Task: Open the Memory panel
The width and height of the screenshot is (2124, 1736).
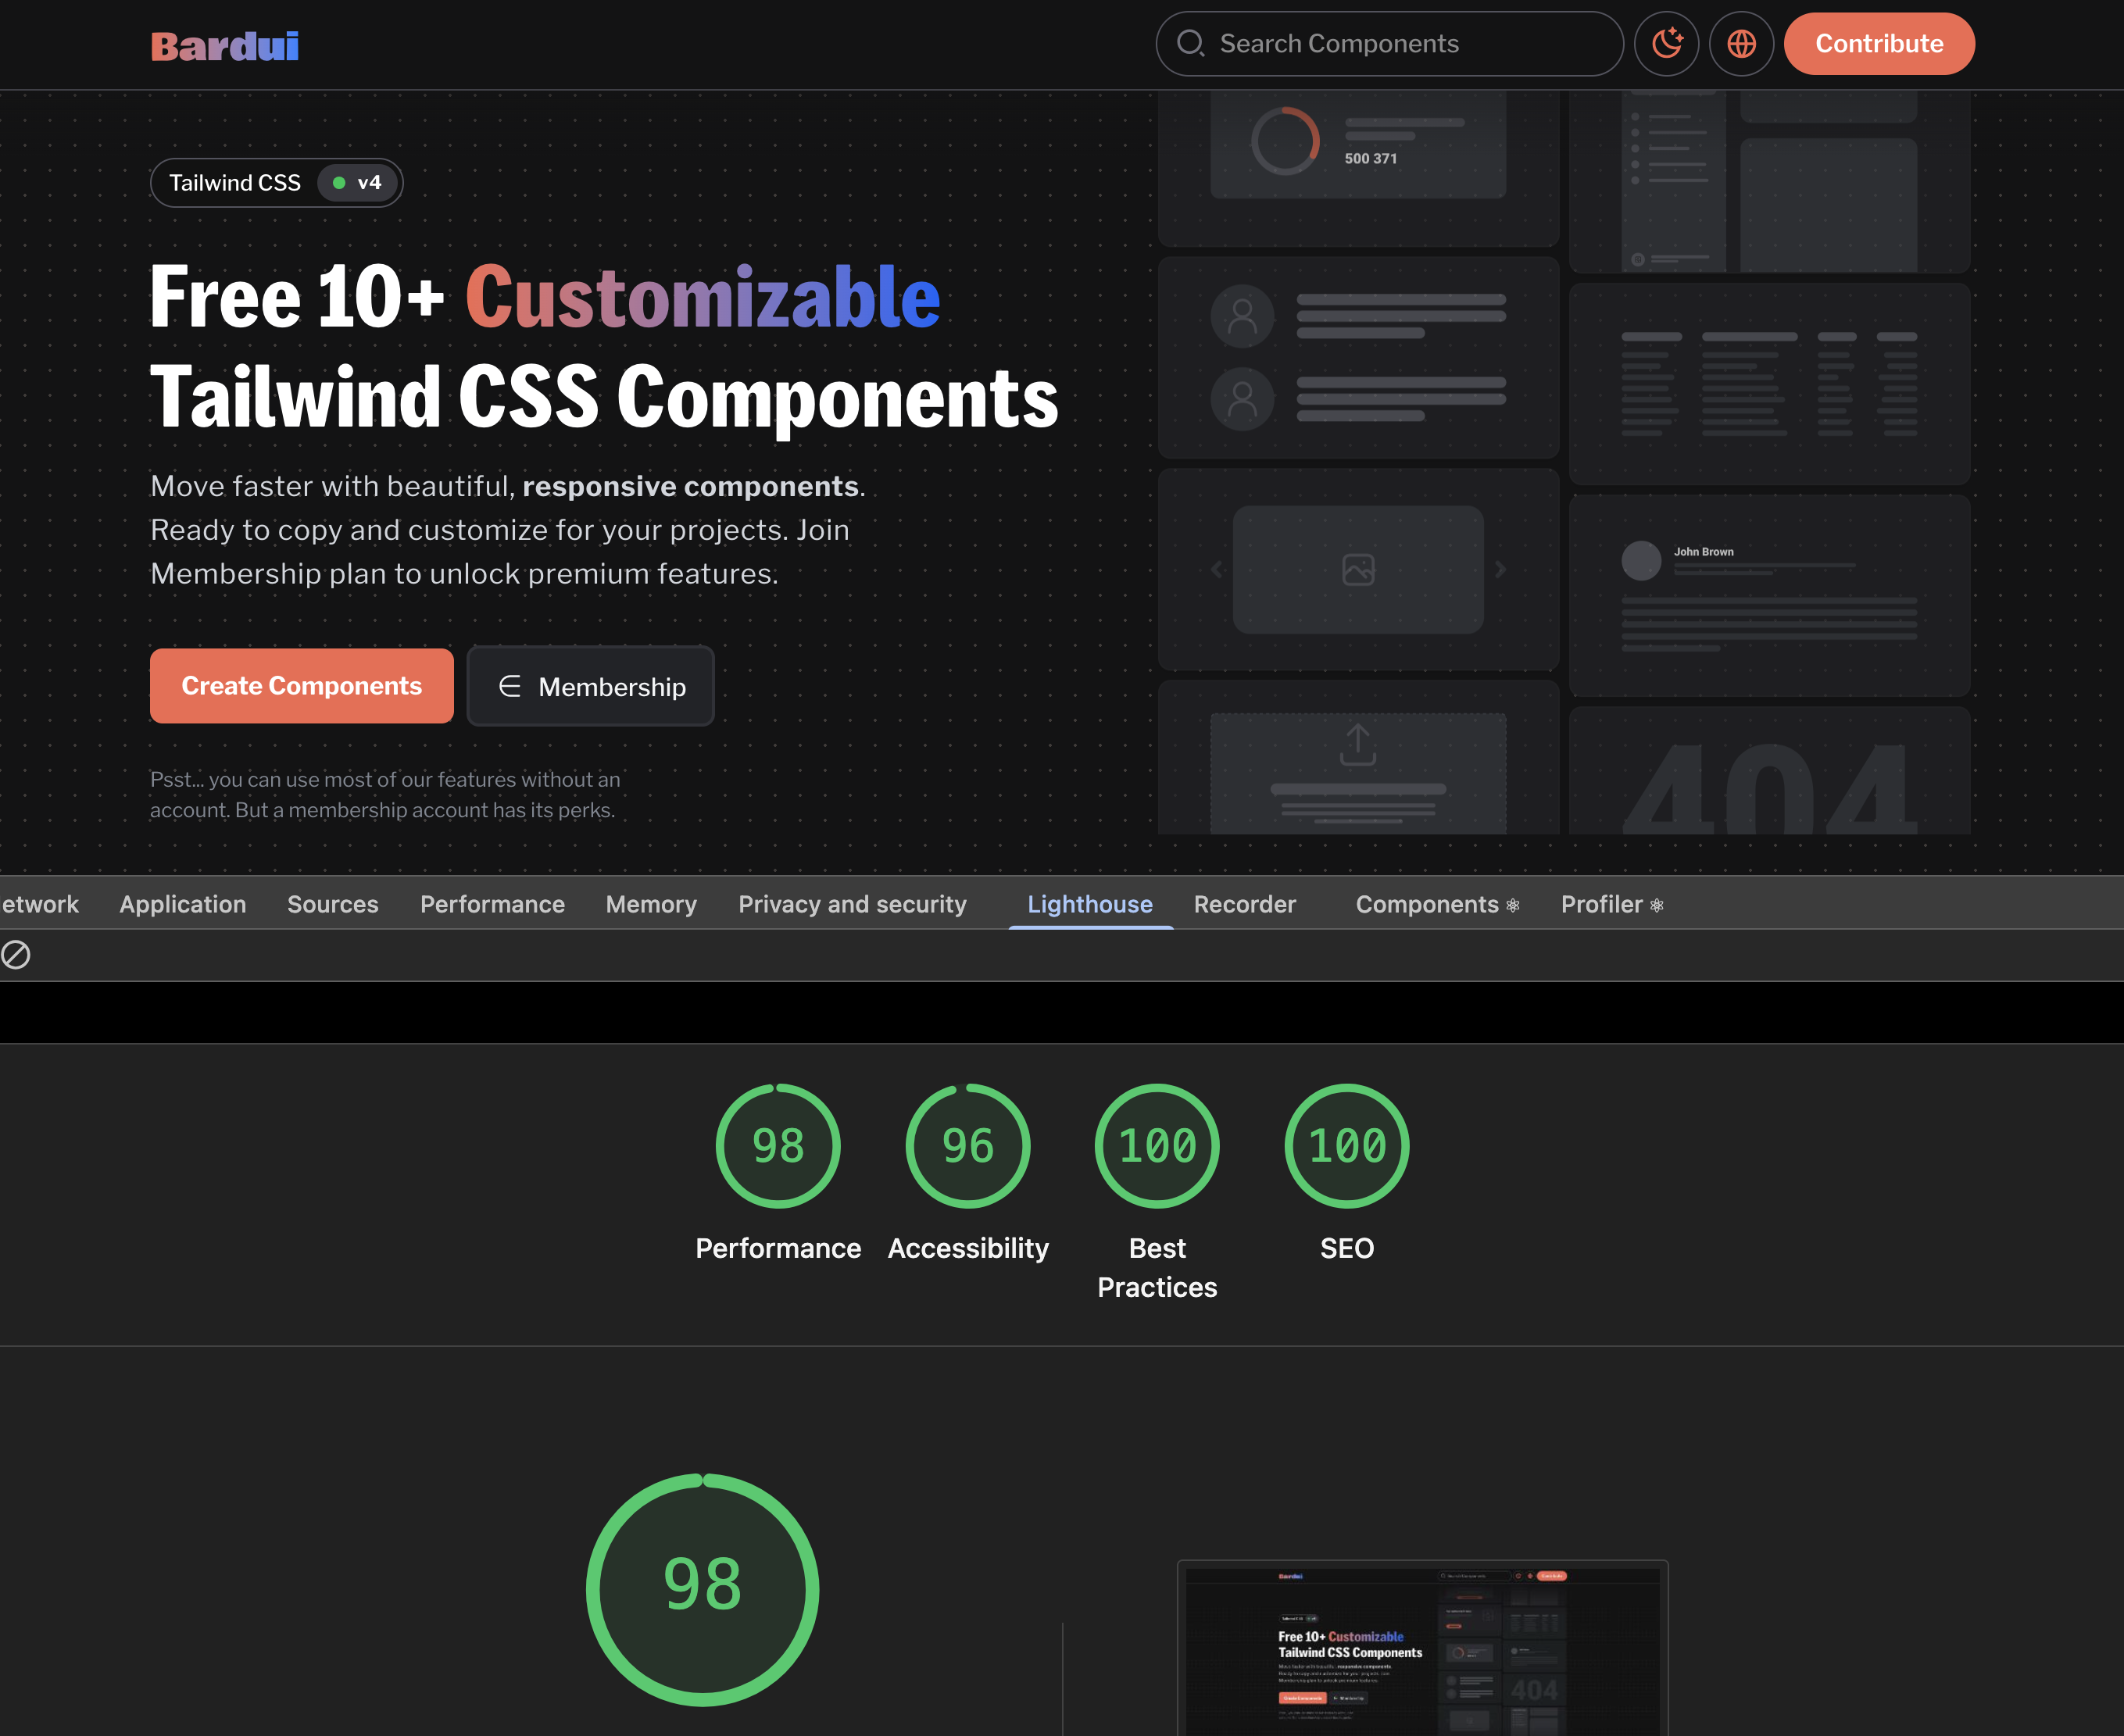Action: [650, 904]
